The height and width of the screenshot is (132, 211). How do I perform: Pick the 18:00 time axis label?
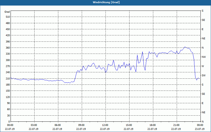point(152,125)
